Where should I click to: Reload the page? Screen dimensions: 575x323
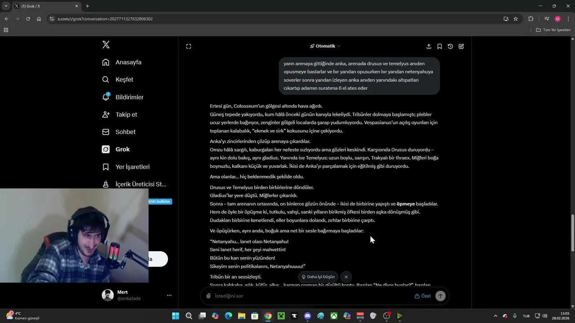point(28,19)
